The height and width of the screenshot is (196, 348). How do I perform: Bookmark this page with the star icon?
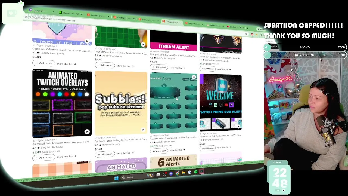(x=246, y=34)
